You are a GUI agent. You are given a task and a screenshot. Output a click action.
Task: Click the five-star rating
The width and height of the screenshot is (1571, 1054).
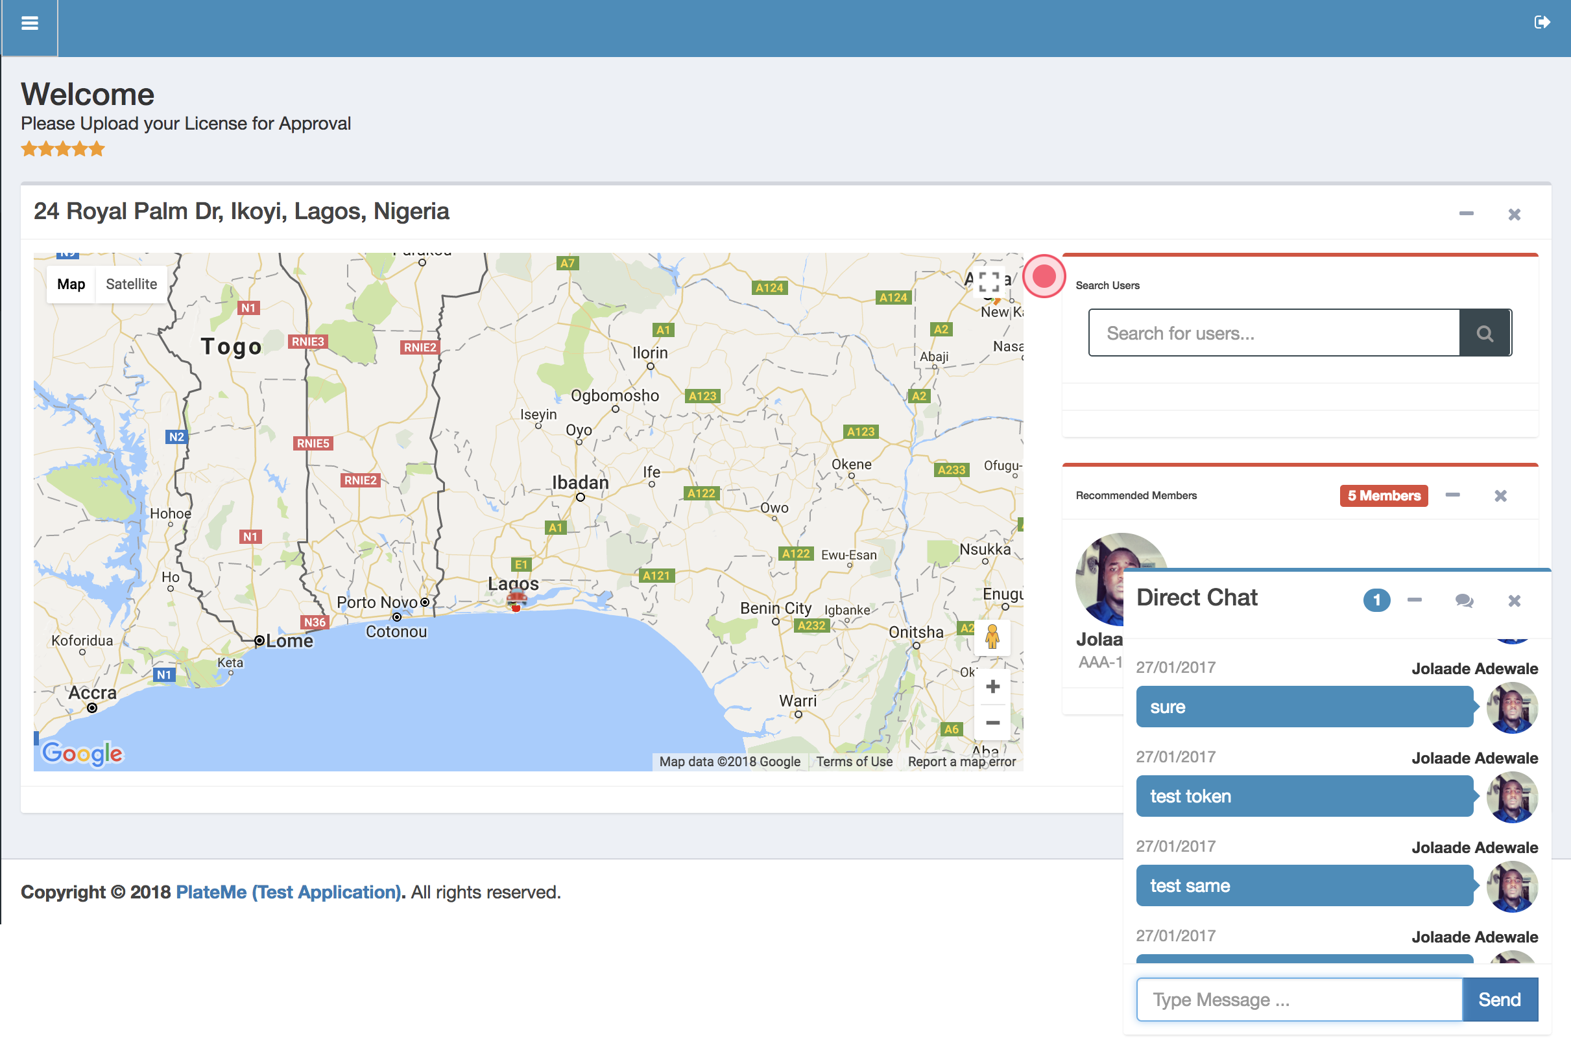(63, 149)
